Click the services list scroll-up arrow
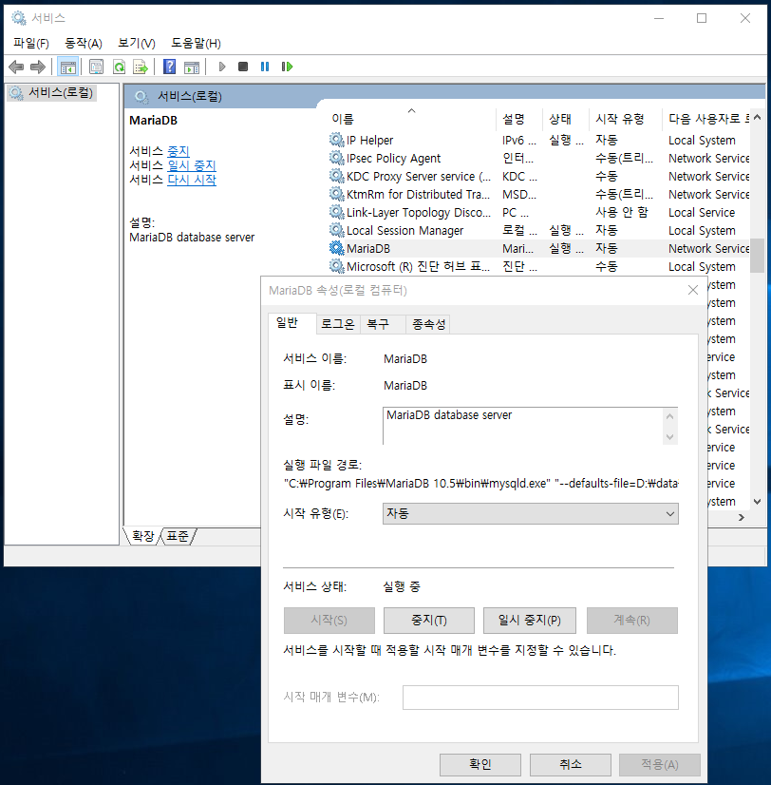The image size is (771, 785). (757, 117)
